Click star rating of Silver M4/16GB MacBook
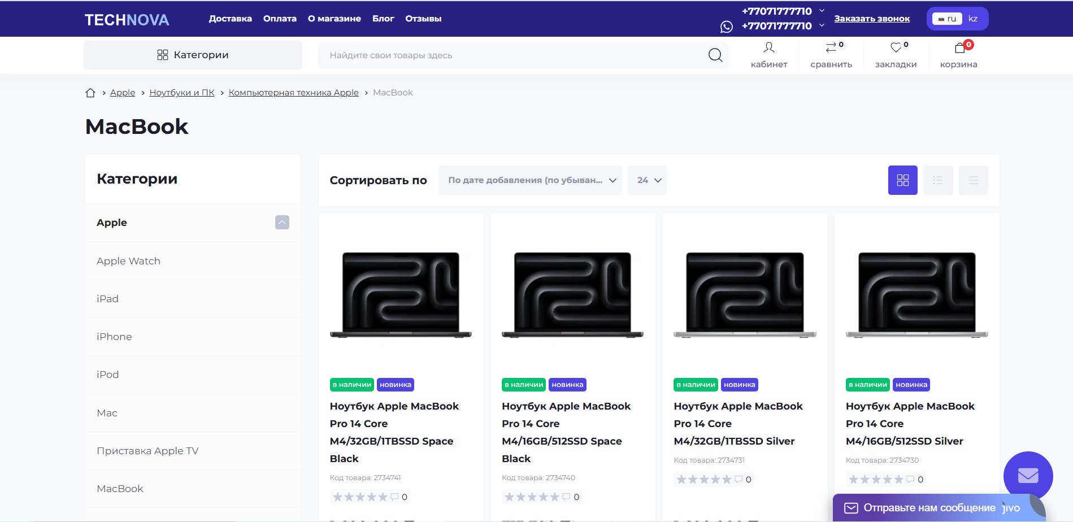This screenshot has width=1073, height=522. pyautogui.click(x=876, y=479)
